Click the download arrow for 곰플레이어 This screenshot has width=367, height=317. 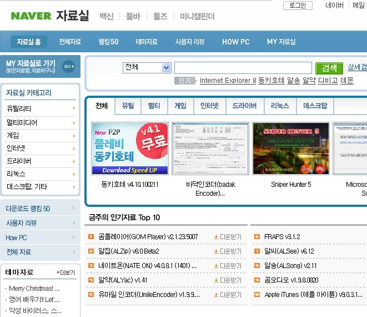[x=216, y=237]
